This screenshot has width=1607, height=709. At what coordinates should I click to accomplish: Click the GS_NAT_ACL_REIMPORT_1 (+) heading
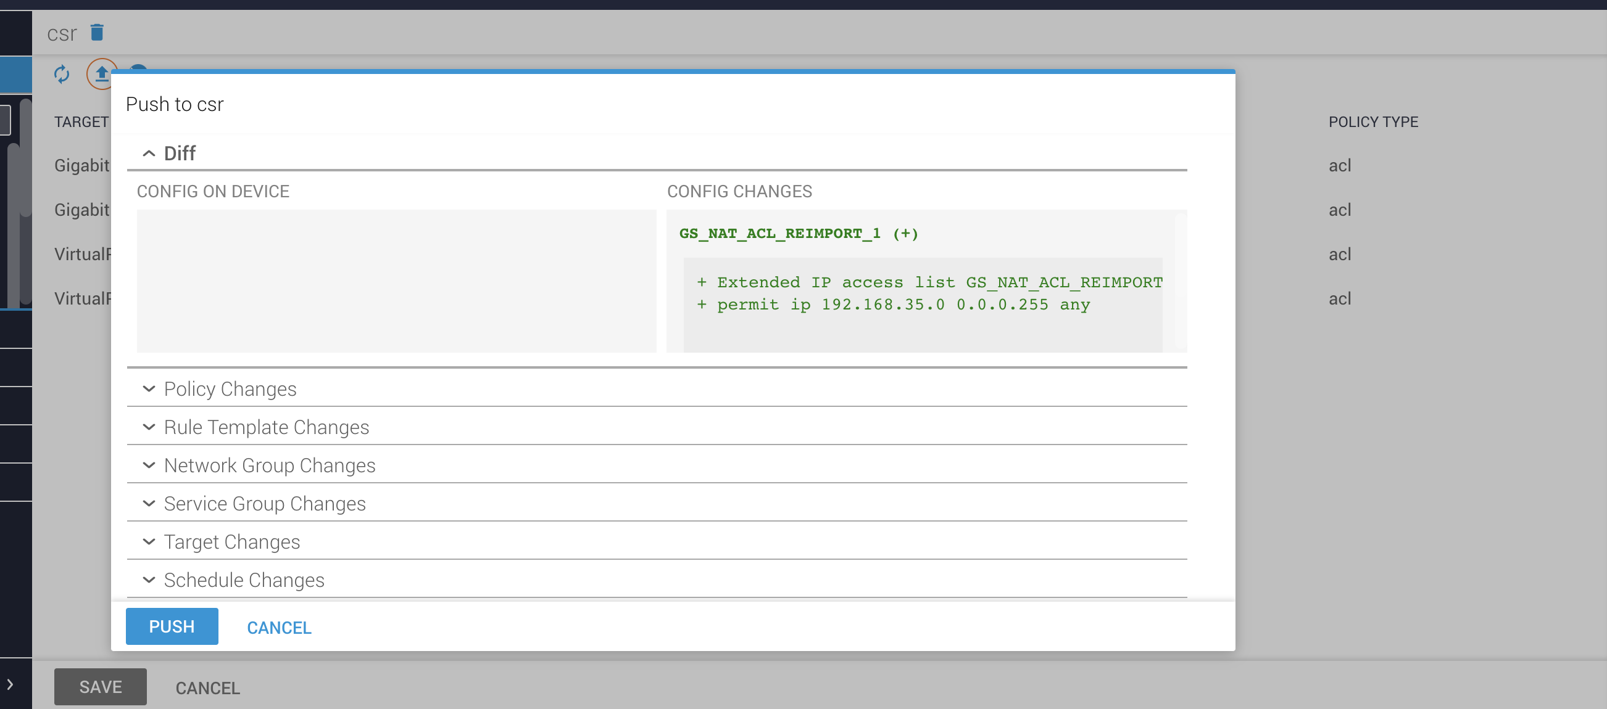(x=799, y=234)
